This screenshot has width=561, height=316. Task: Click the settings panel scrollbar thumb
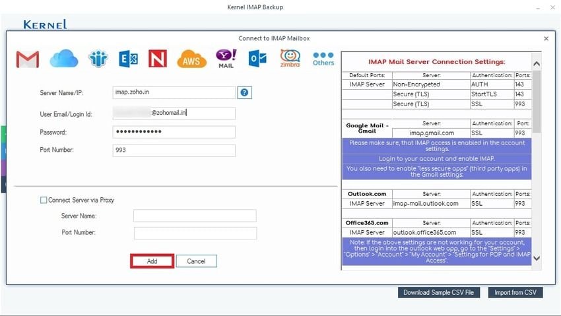click(537, 102)
